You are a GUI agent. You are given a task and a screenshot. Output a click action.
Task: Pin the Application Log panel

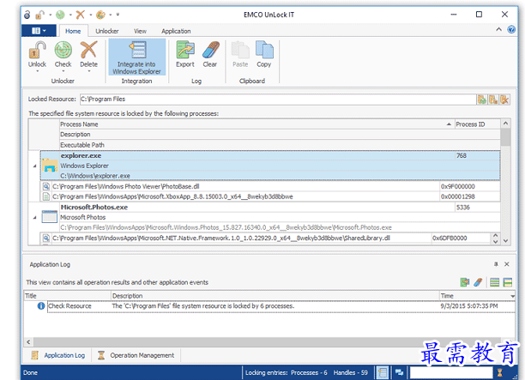coord(496,264)
